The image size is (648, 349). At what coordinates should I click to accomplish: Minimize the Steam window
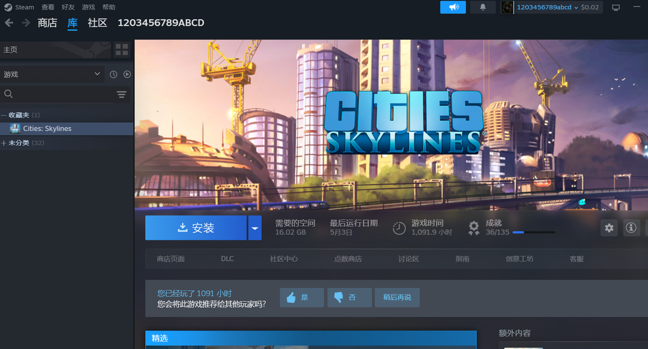pyautogui.click(x=637, y=7)
